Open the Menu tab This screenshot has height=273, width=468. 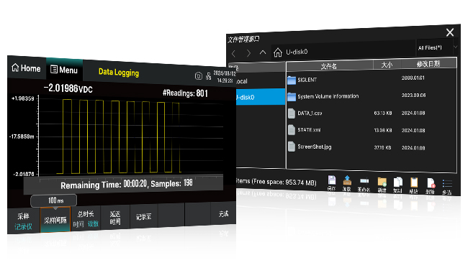(64, 70)
